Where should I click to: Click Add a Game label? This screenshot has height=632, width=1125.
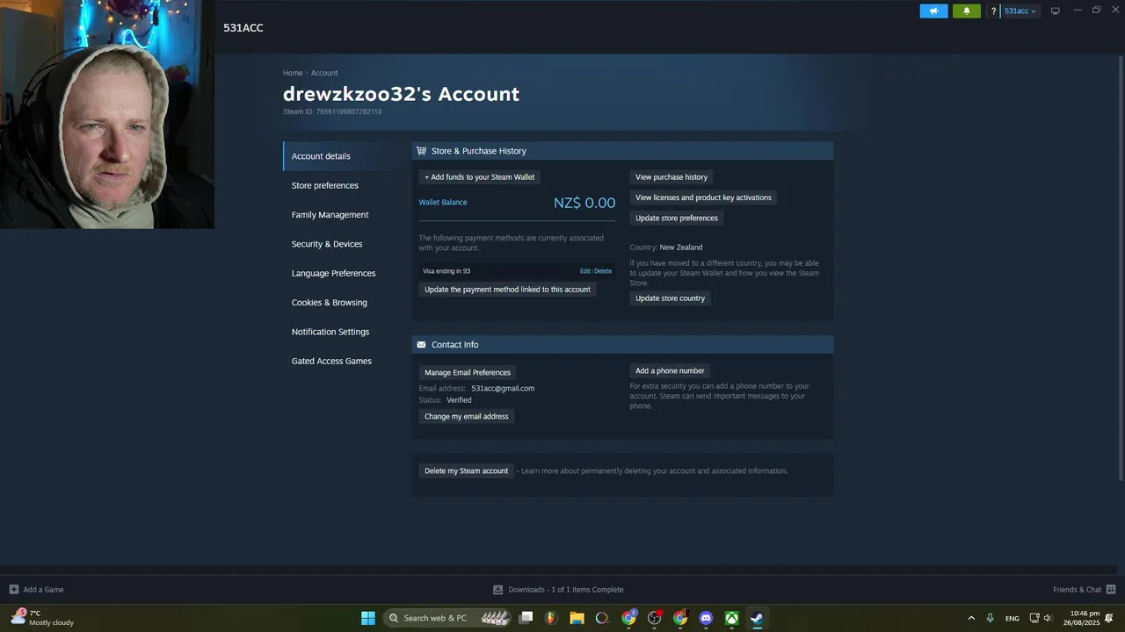(43, 590)
